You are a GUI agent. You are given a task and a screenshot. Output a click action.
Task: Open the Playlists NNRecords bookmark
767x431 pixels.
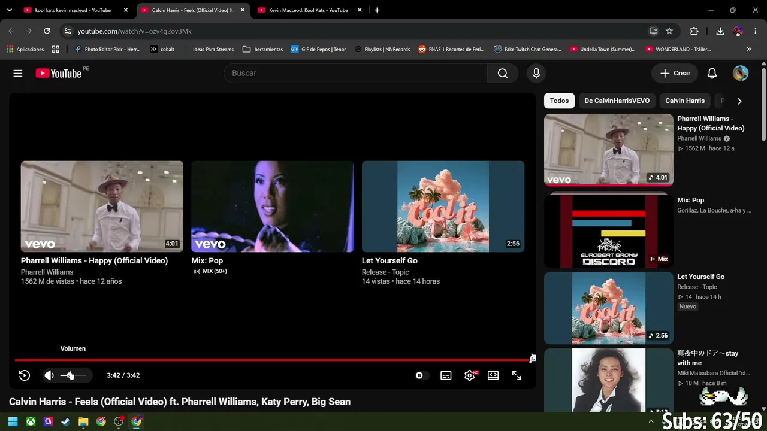click(x=382, y=49)
